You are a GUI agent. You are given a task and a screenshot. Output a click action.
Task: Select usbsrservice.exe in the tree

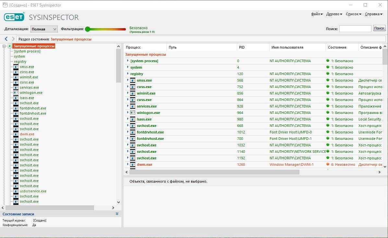pos(33,191)
